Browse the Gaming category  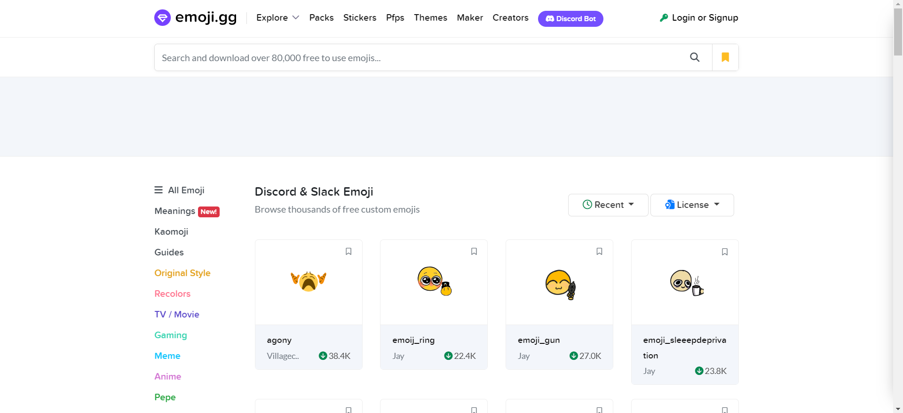coord(171,335)
